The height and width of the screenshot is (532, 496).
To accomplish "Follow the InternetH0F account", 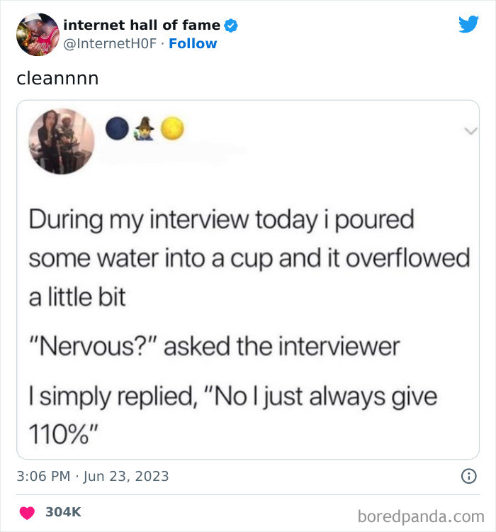I will click(x=193, y=44).
